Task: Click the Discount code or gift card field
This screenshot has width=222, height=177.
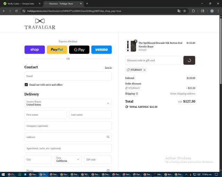Action: [x=153, y=60]
